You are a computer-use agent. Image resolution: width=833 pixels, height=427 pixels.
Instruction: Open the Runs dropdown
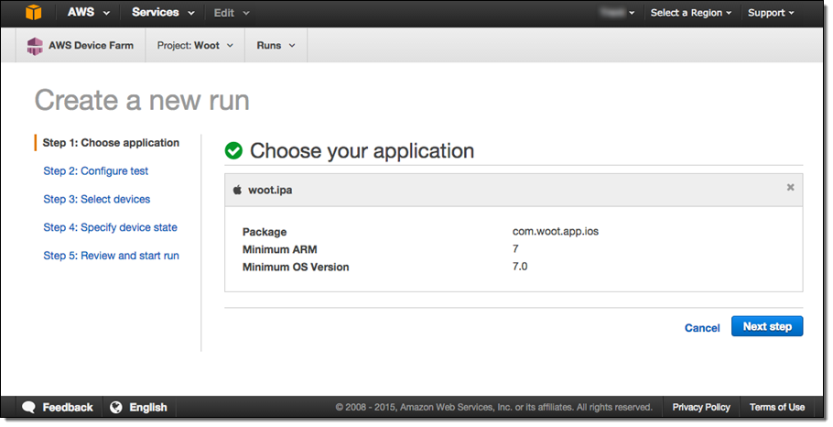coord(276,46)
